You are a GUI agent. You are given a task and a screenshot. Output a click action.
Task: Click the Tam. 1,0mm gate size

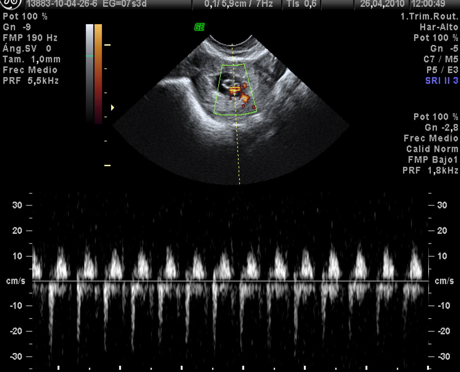[31, 59]
